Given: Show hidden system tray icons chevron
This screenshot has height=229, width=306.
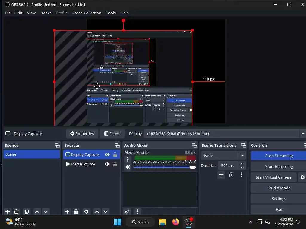Looking at the screenshot, I should pos(250,222).
